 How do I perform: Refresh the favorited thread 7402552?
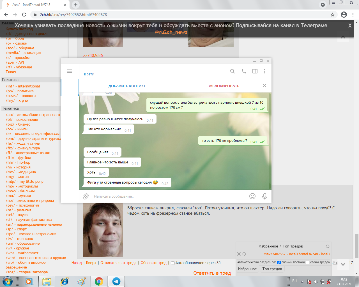coord(244,254)
